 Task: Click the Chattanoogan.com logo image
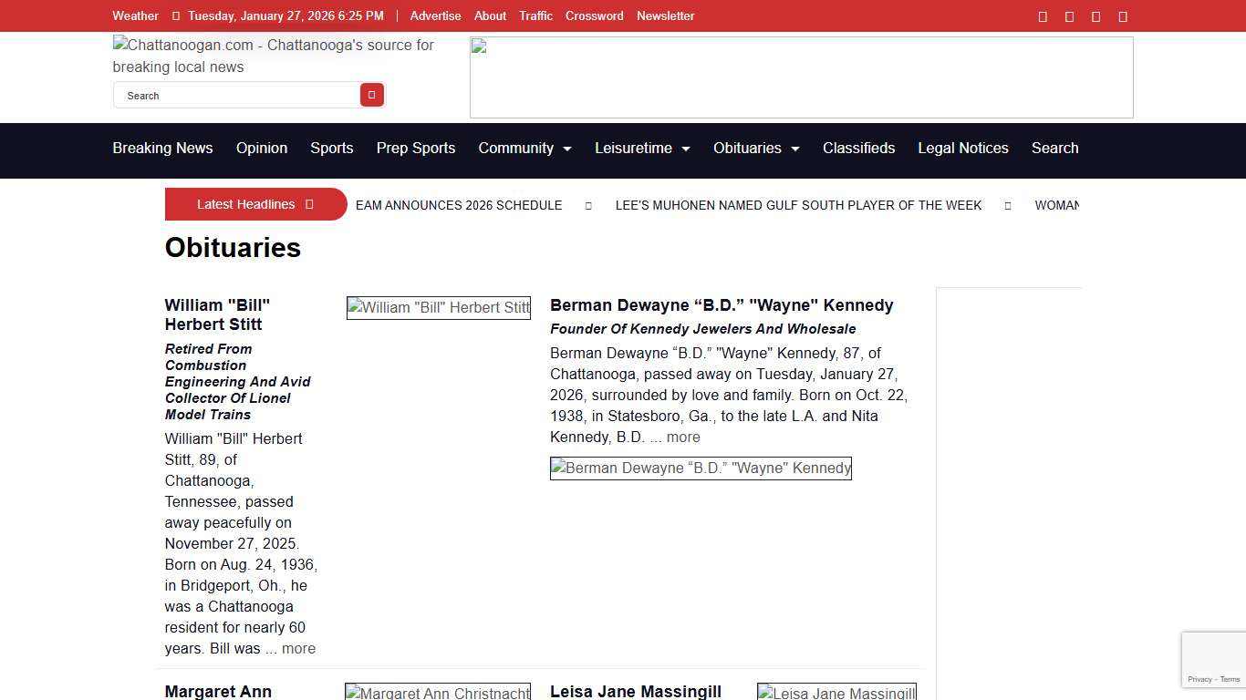pos(274,56)
